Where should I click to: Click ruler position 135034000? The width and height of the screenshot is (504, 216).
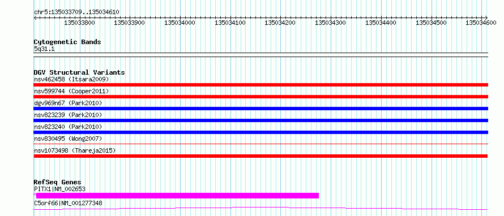tap(180, 23)
